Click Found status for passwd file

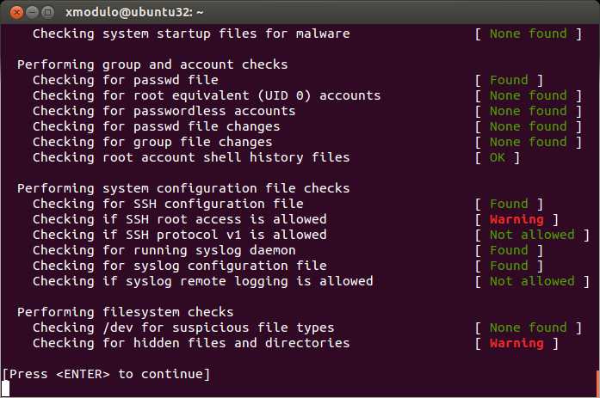pos(509,80)
